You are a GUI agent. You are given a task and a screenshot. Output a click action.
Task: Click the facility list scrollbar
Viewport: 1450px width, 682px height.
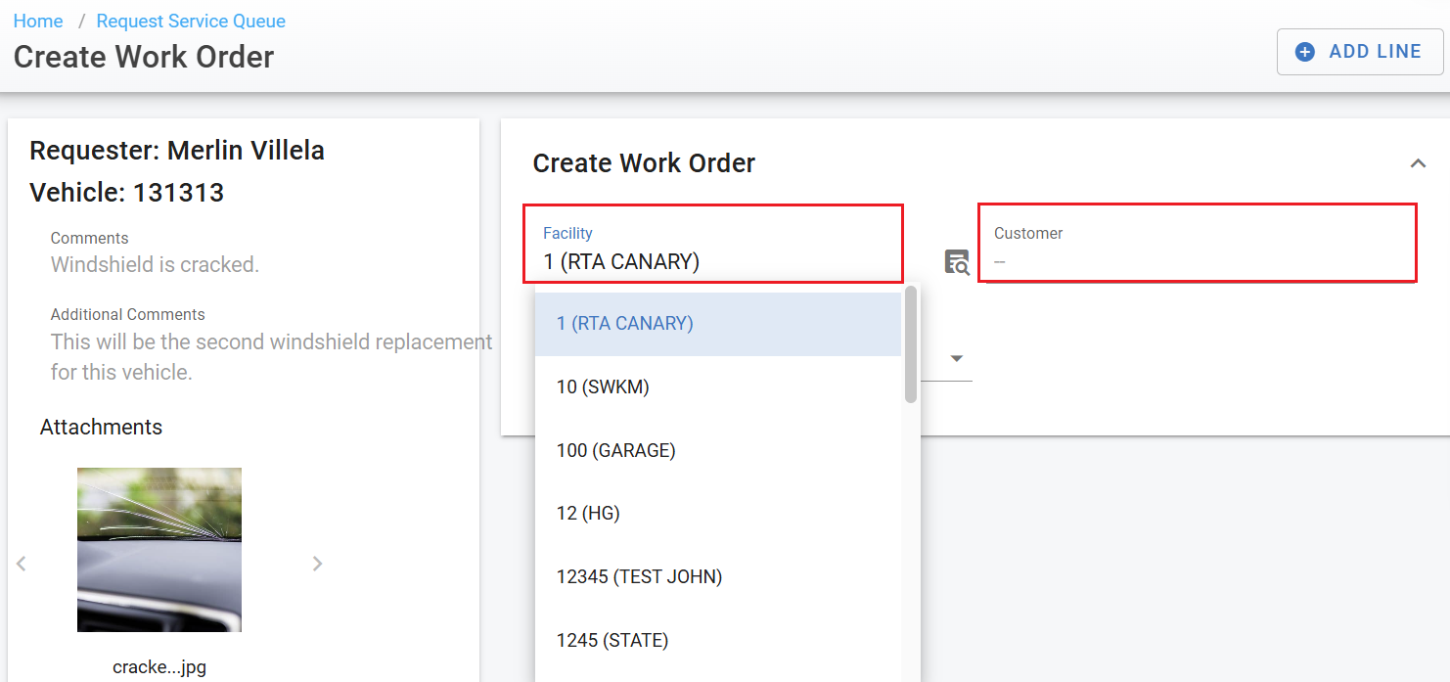[911, 344]
